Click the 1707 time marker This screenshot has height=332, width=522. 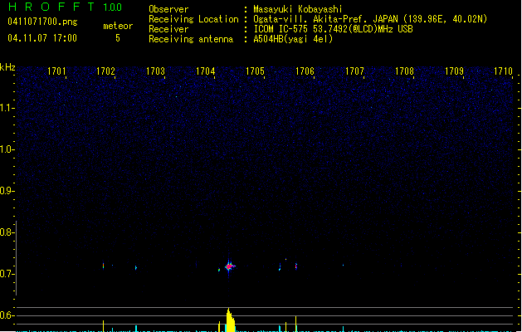(354, 71)
